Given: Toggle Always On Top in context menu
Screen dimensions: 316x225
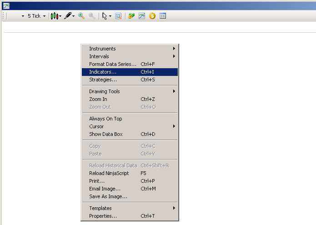Looking at the screenshot, I should point(105,119).
